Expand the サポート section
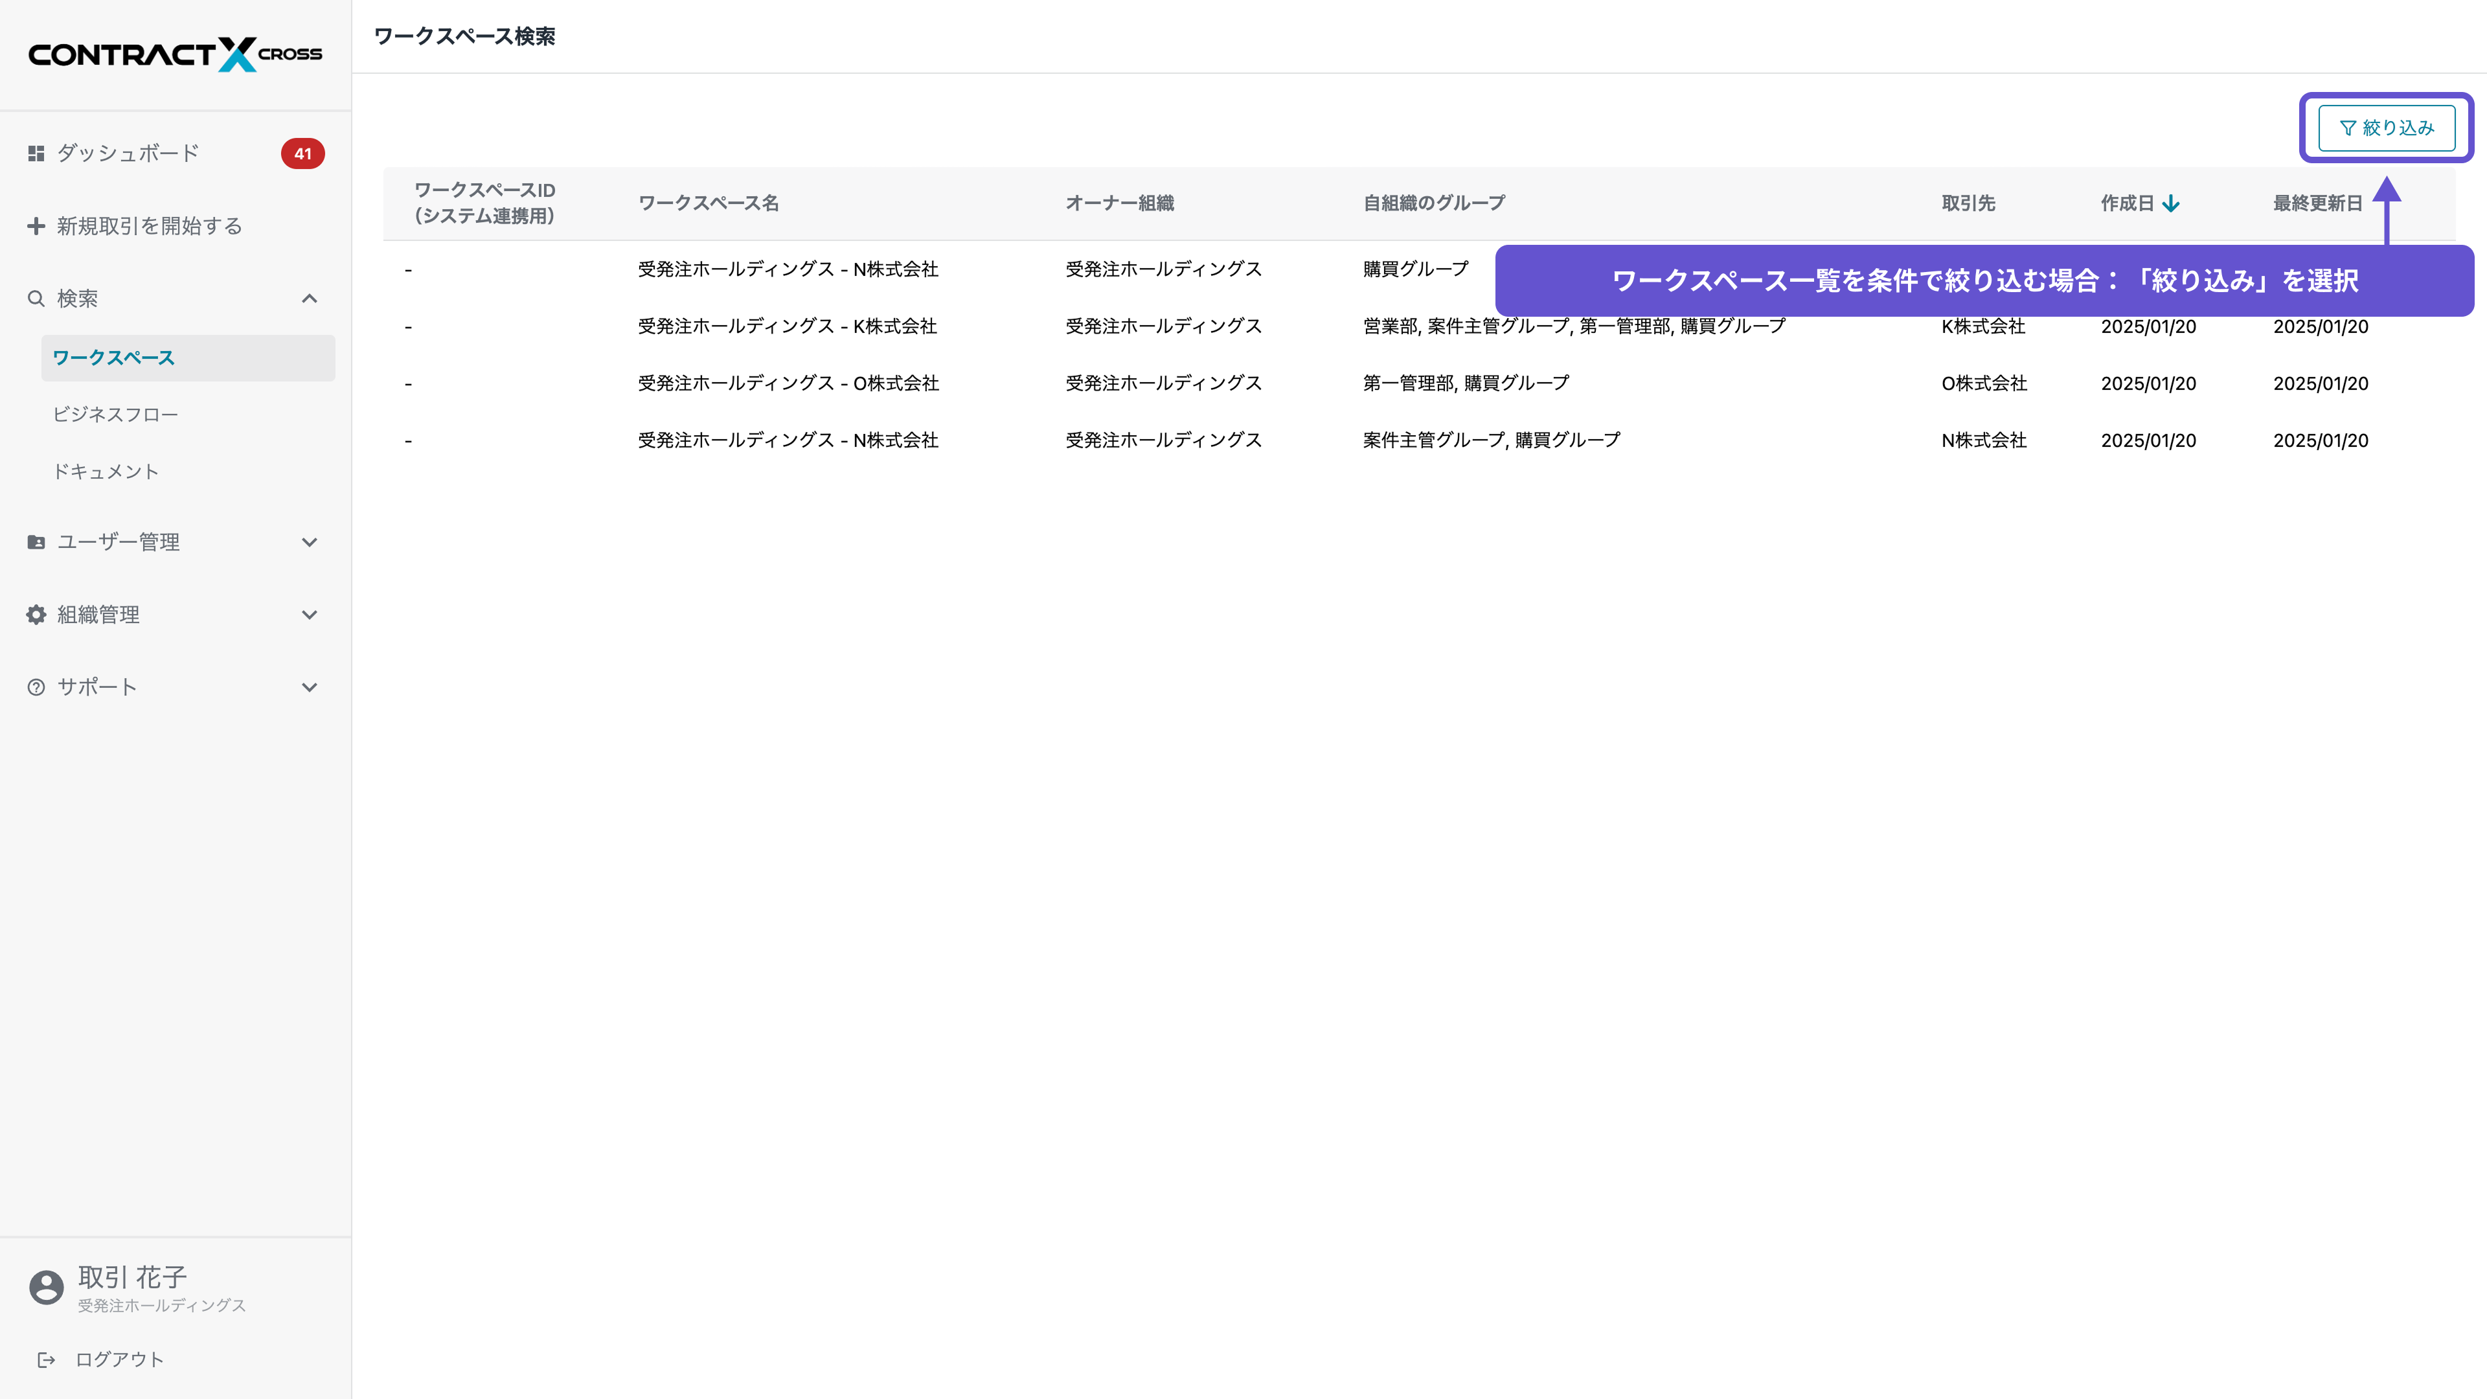This screenshot has height=1399, width=2487. (x=310, y=687)
